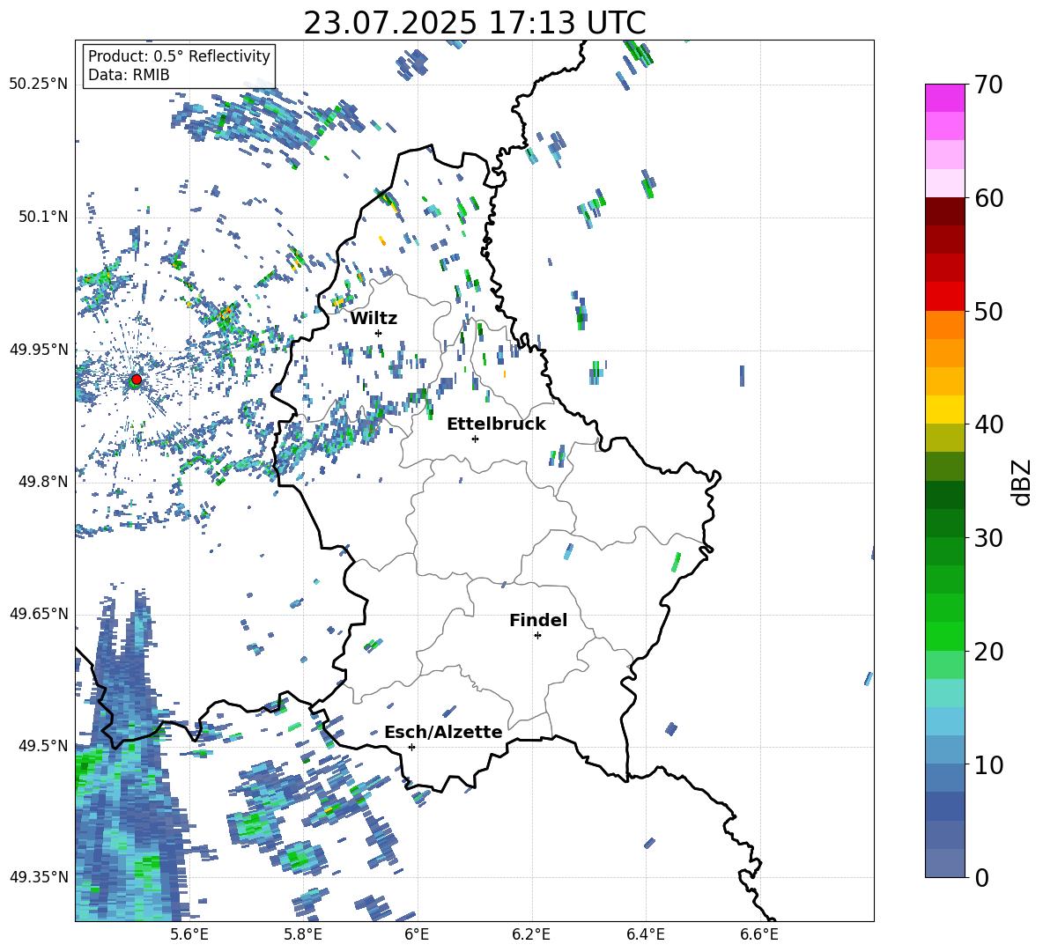
Task: Click the 50.1°N latitude label
Action: pyautogui.click(x=43, y=217)
